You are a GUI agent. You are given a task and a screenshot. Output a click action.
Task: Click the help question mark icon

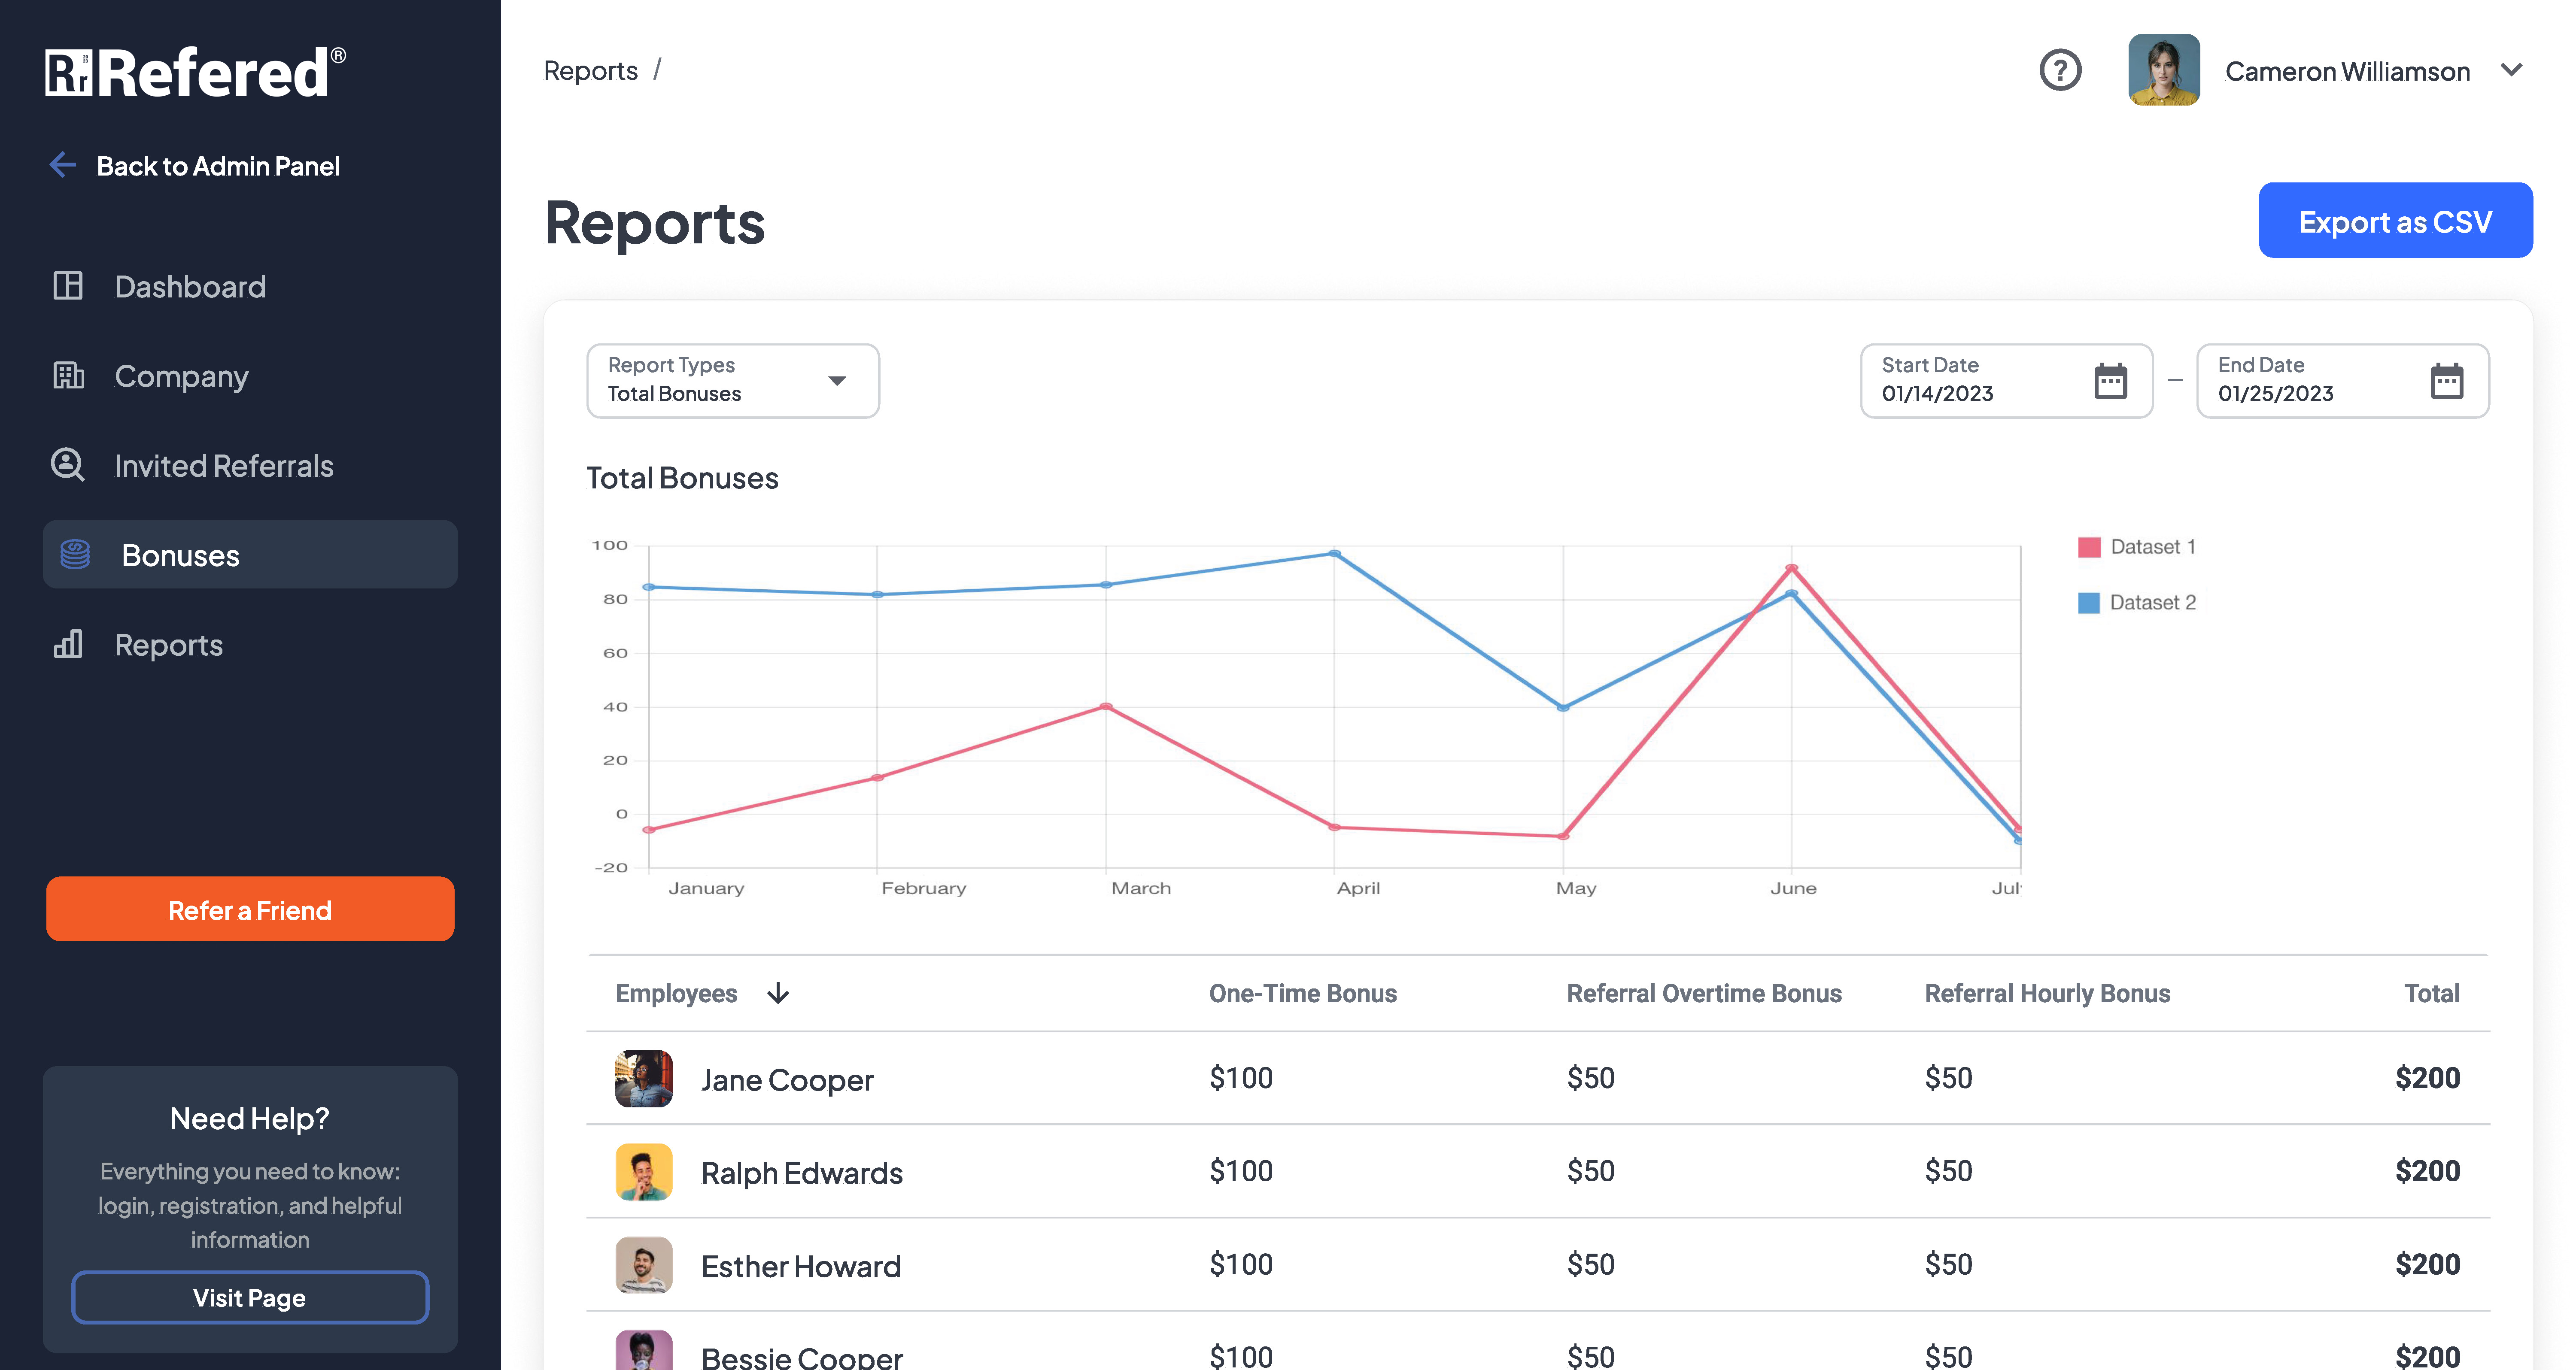tap(2060, 70)
